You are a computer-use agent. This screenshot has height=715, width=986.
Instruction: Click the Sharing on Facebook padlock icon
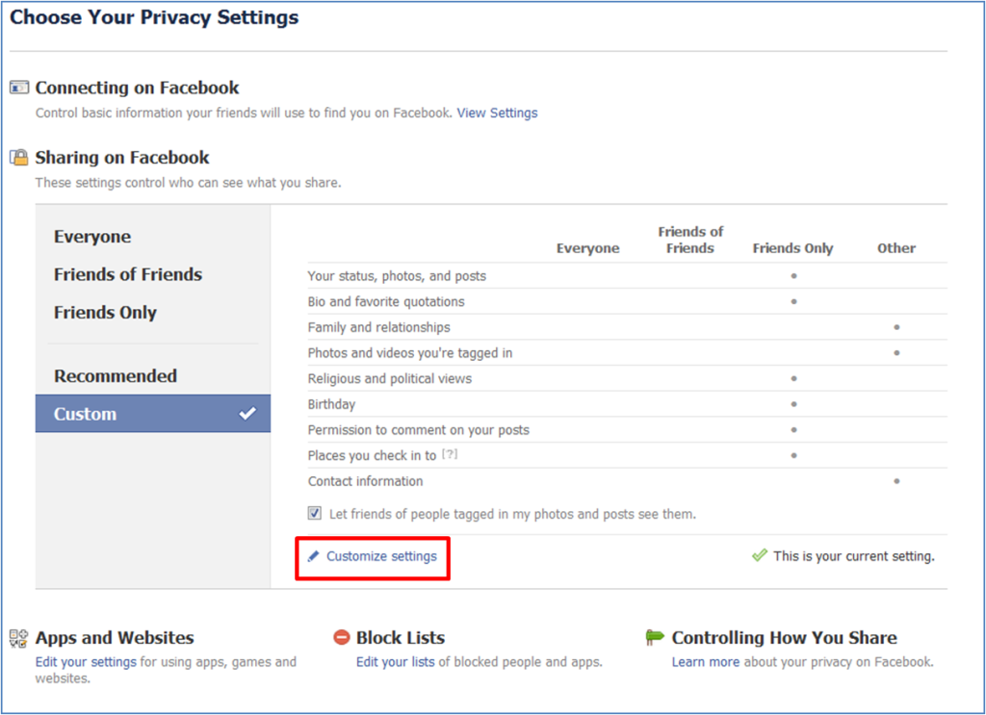click(x=19, y=157)
